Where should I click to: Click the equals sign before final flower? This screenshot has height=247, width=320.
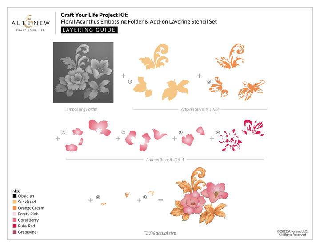click(x=160, y=200)
